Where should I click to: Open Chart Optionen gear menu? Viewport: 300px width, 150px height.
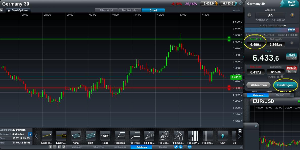pyautogui.click(x=18, y=10)
